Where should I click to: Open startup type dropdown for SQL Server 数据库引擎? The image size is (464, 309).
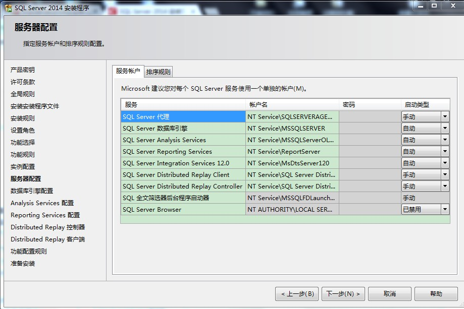pos(445,128)
